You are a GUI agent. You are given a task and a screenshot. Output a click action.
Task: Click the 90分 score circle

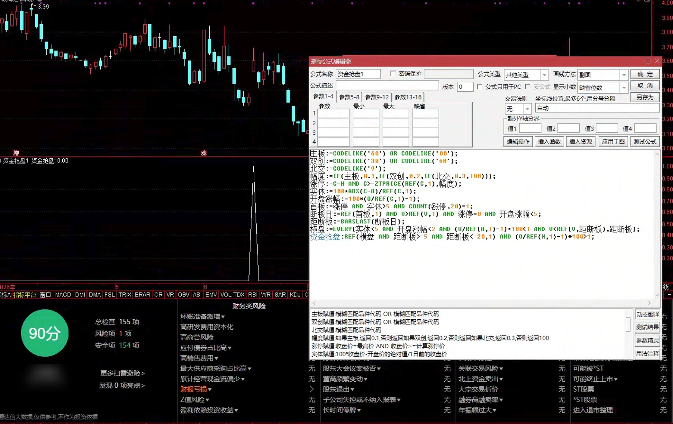pyautogui.click(x=45, y=333)
